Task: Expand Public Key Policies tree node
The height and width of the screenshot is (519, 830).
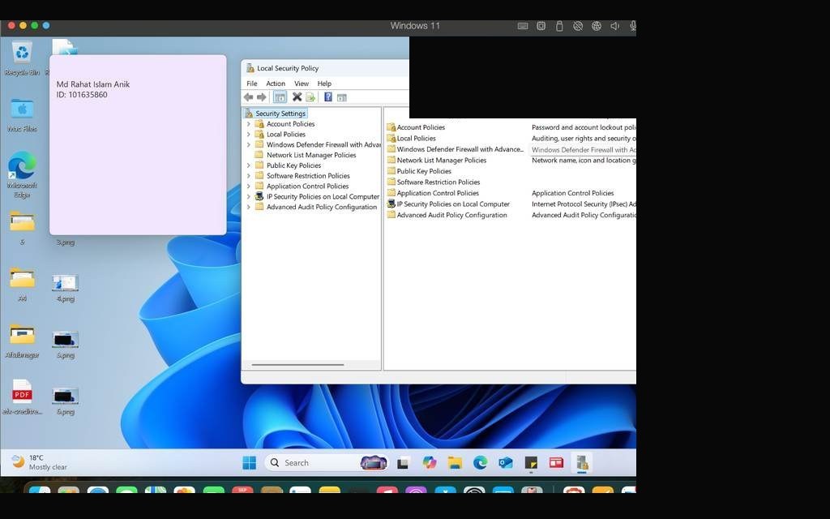Action: (249, 165)
